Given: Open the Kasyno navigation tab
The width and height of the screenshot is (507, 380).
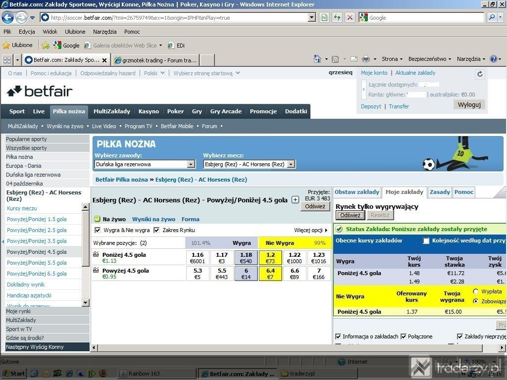Looking at the screenshot, I should [x=149, y=111].
